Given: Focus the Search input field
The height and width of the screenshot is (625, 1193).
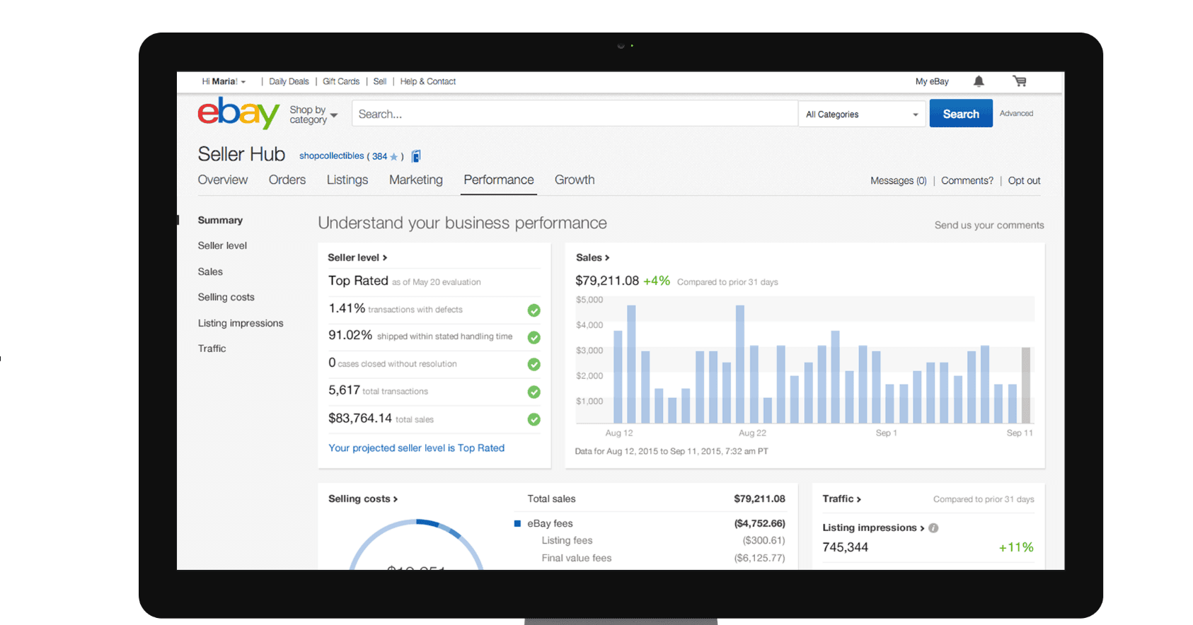Looking at the screenshot, I should pyautogui.click(x=575, y=114).
